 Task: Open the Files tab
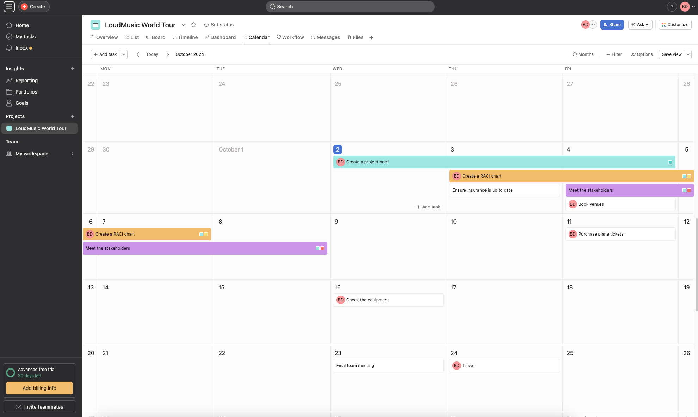click(x=355, y=37)
